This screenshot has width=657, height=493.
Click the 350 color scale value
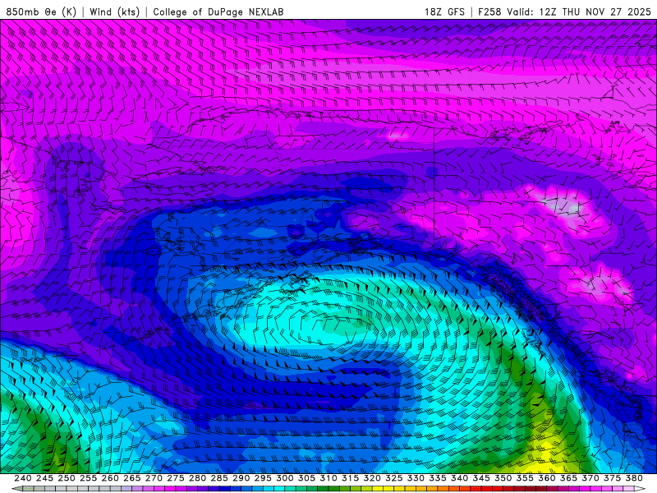503,478
